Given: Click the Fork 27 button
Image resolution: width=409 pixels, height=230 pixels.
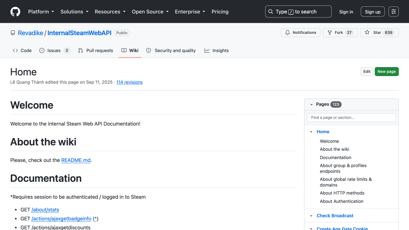Looking at the screenshot, I should click(340, 33).
